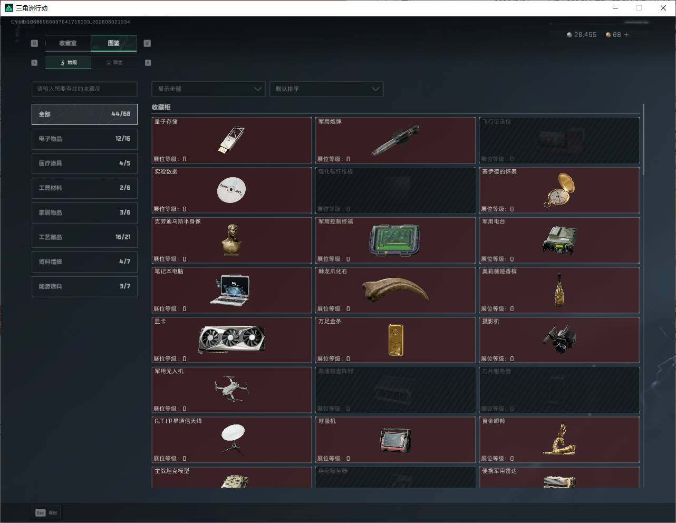Filter by 医疗道具 category
The width and height of the screenshot is (676, 523).
(84, 163)
